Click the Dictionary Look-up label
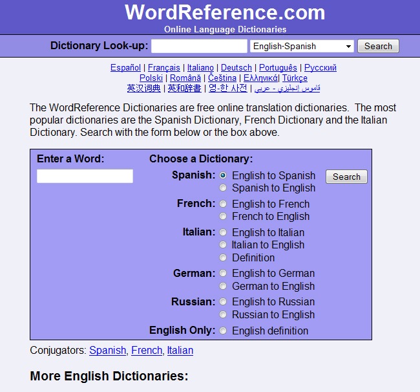Viewport: 420px width, 392px height. point(99,45)
